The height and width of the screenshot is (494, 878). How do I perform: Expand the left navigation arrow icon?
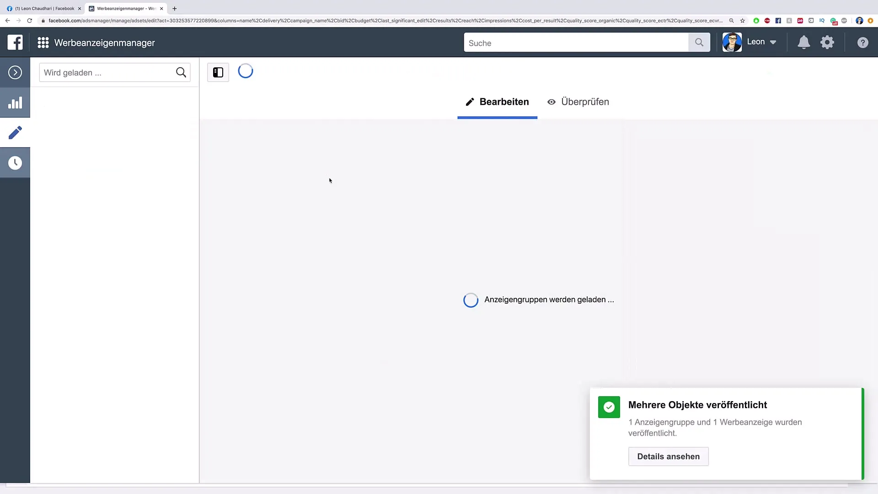click(x=15, y=72)
